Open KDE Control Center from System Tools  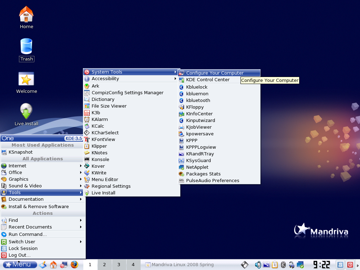click(208, 80)
